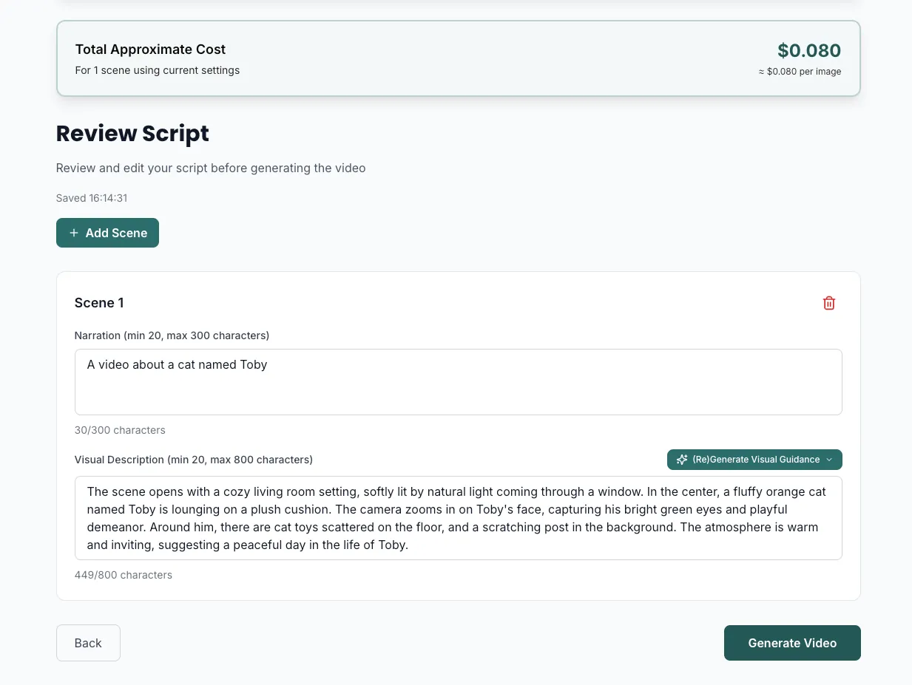Click inside the Visual Description text box

coord(458,517)
